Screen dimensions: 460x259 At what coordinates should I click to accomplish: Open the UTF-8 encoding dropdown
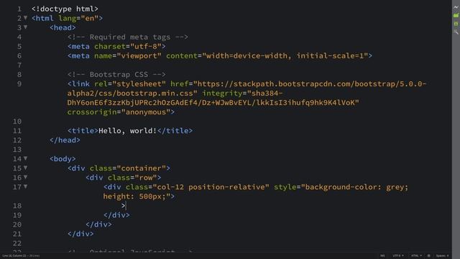[397, 256]
